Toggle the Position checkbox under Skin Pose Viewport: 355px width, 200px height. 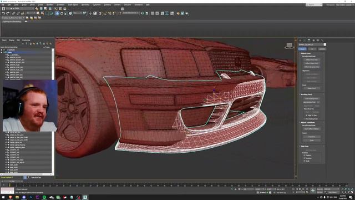click(305, 156)
